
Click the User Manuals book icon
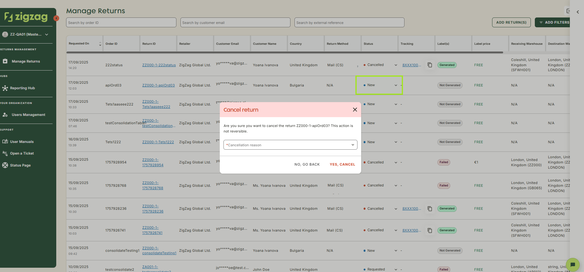click(5, 142)
